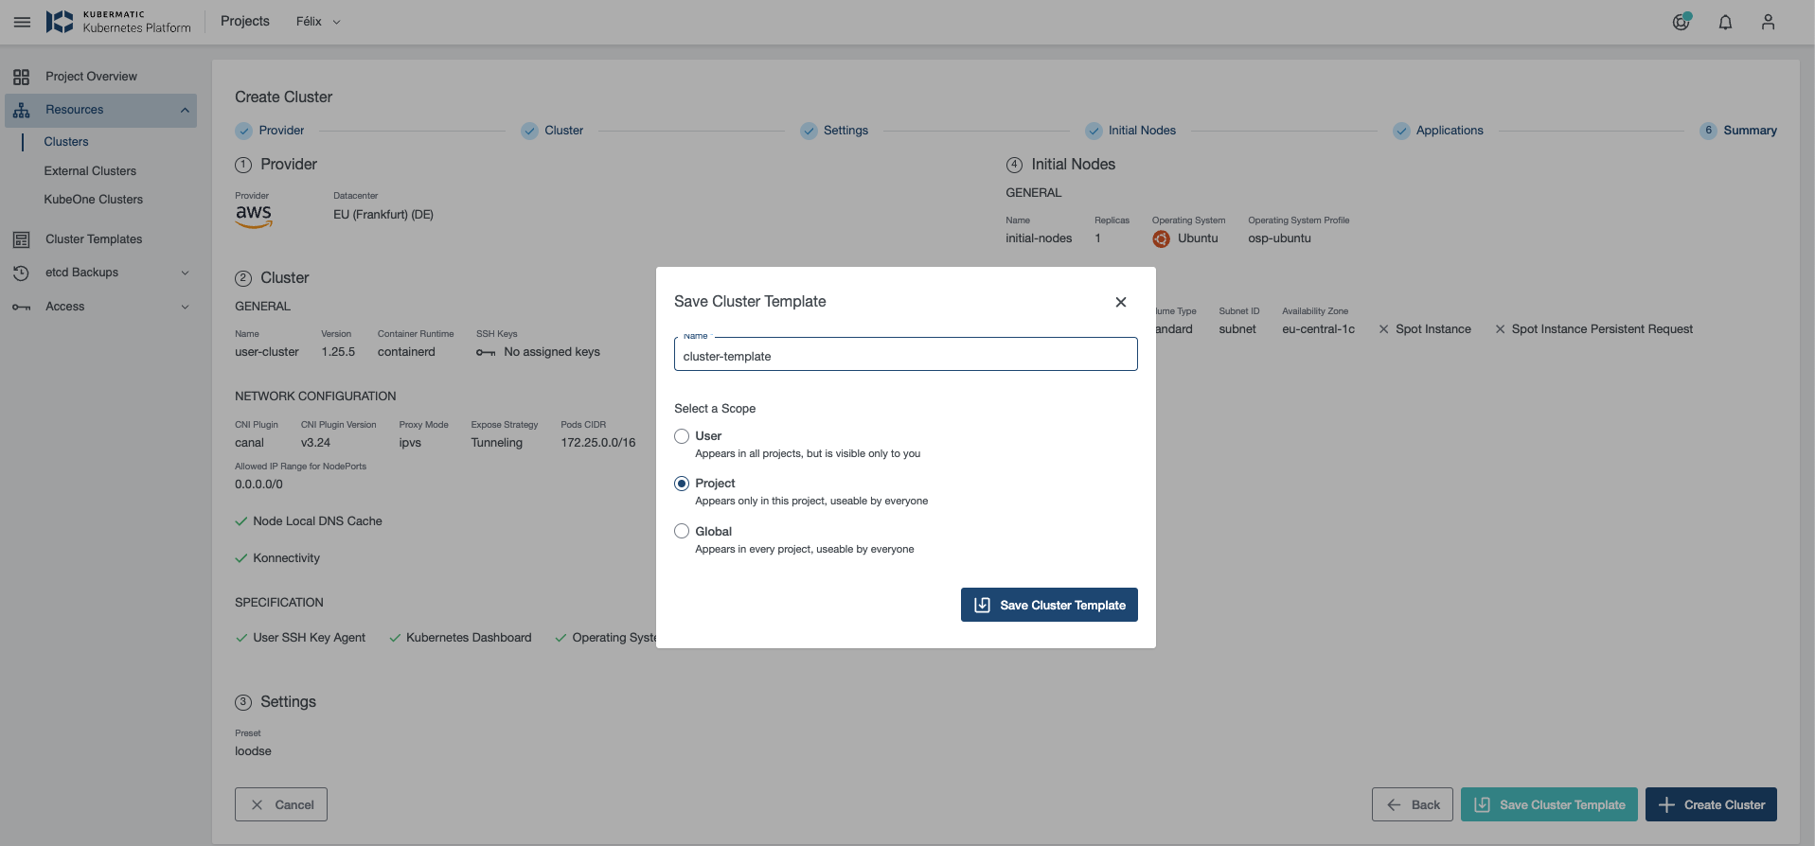Open External Clusters in sidebar
Viewport: 1815px width, 846px height.
90,171
